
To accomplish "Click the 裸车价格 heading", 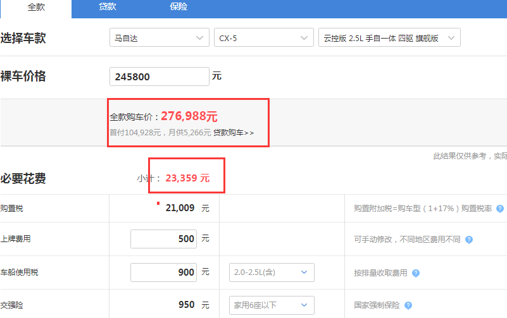I will pos(23,76).
